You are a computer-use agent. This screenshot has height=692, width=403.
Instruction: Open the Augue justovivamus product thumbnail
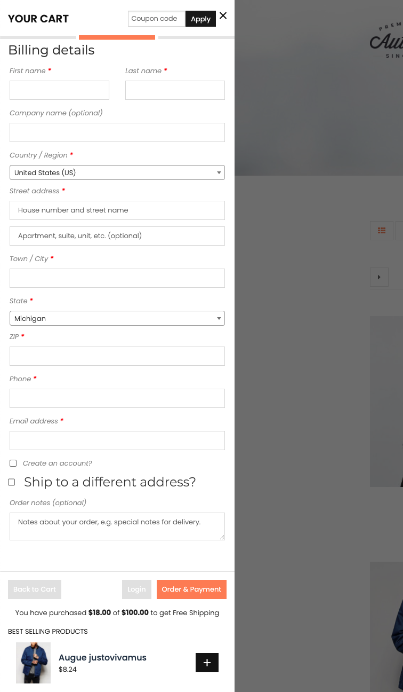tap(33, 663)
